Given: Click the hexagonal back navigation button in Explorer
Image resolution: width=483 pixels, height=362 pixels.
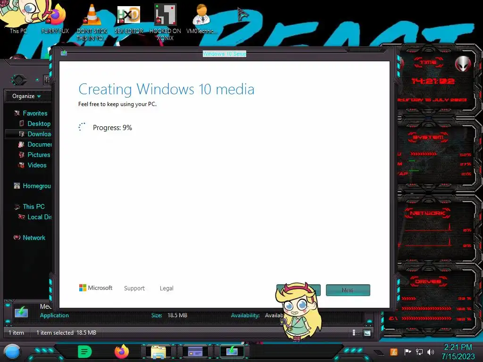Looking at the screenshot, I should pyautogui.click(x=19, y=80).
